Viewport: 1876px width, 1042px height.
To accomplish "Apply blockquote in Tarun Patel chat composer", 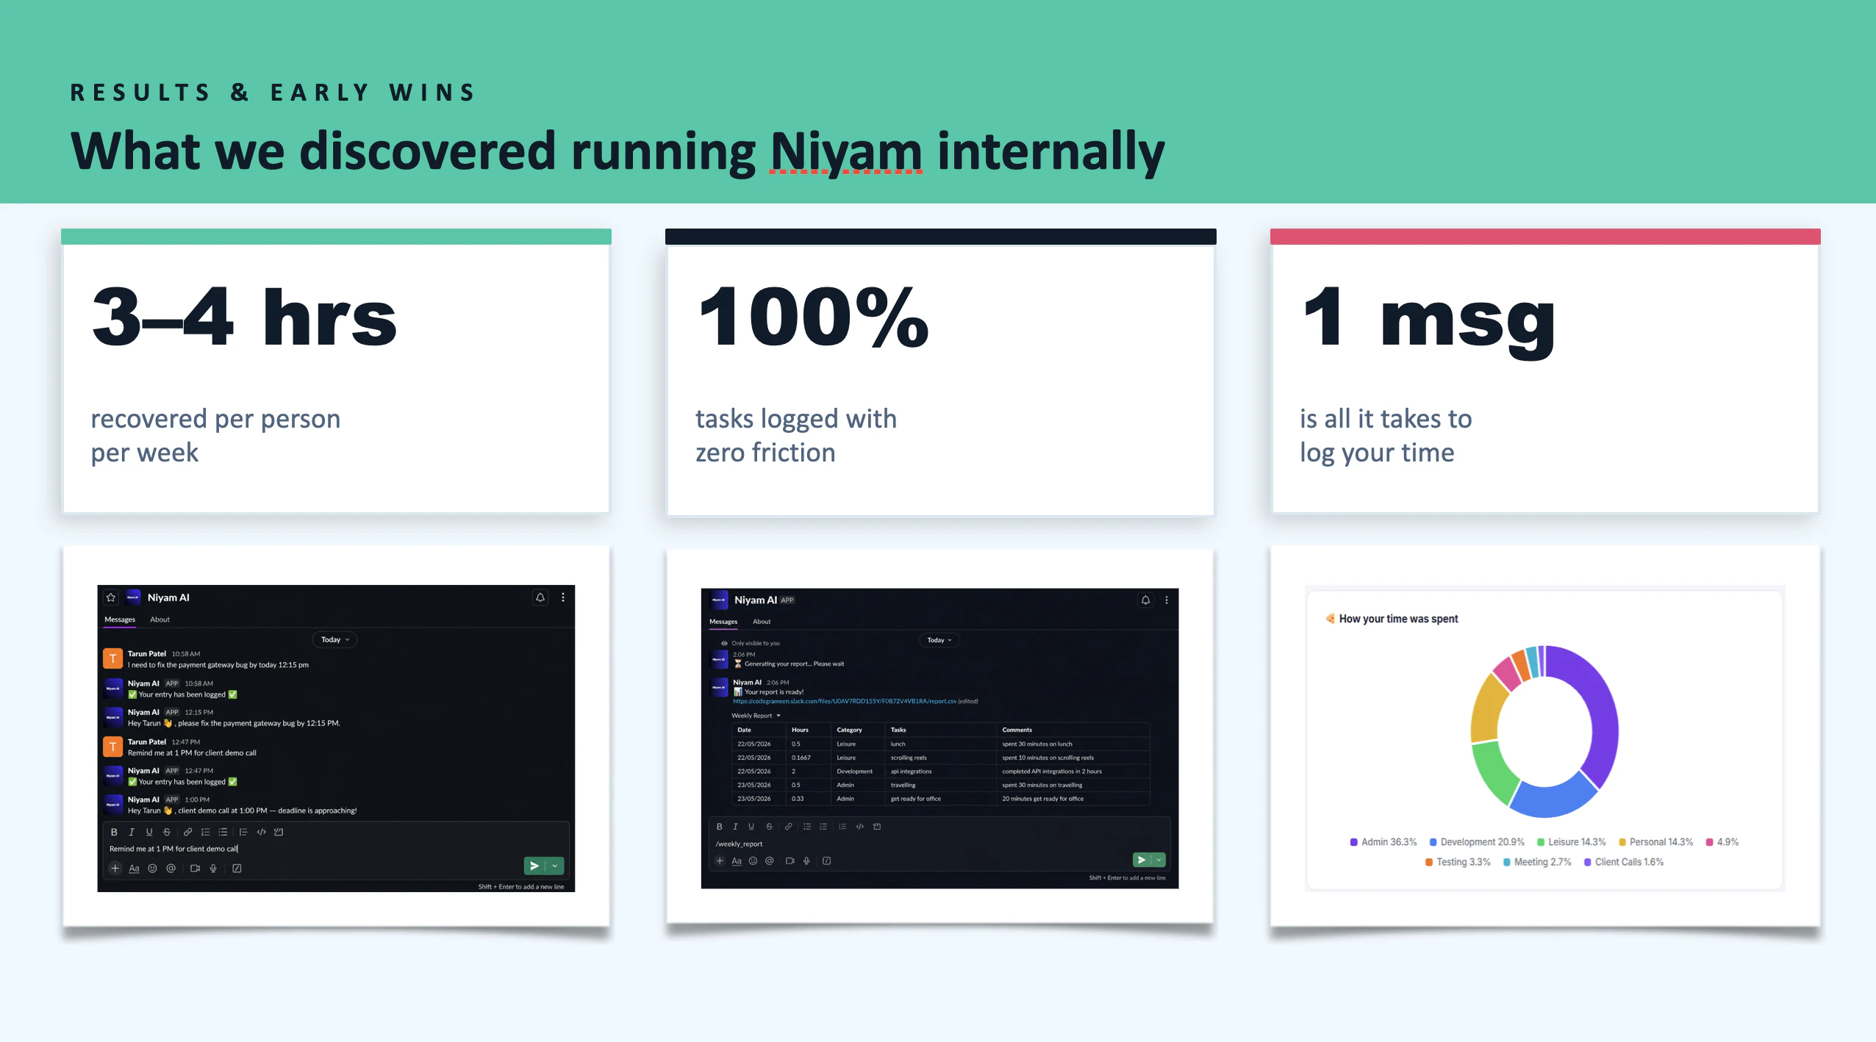I will click(x=243, y=832).
